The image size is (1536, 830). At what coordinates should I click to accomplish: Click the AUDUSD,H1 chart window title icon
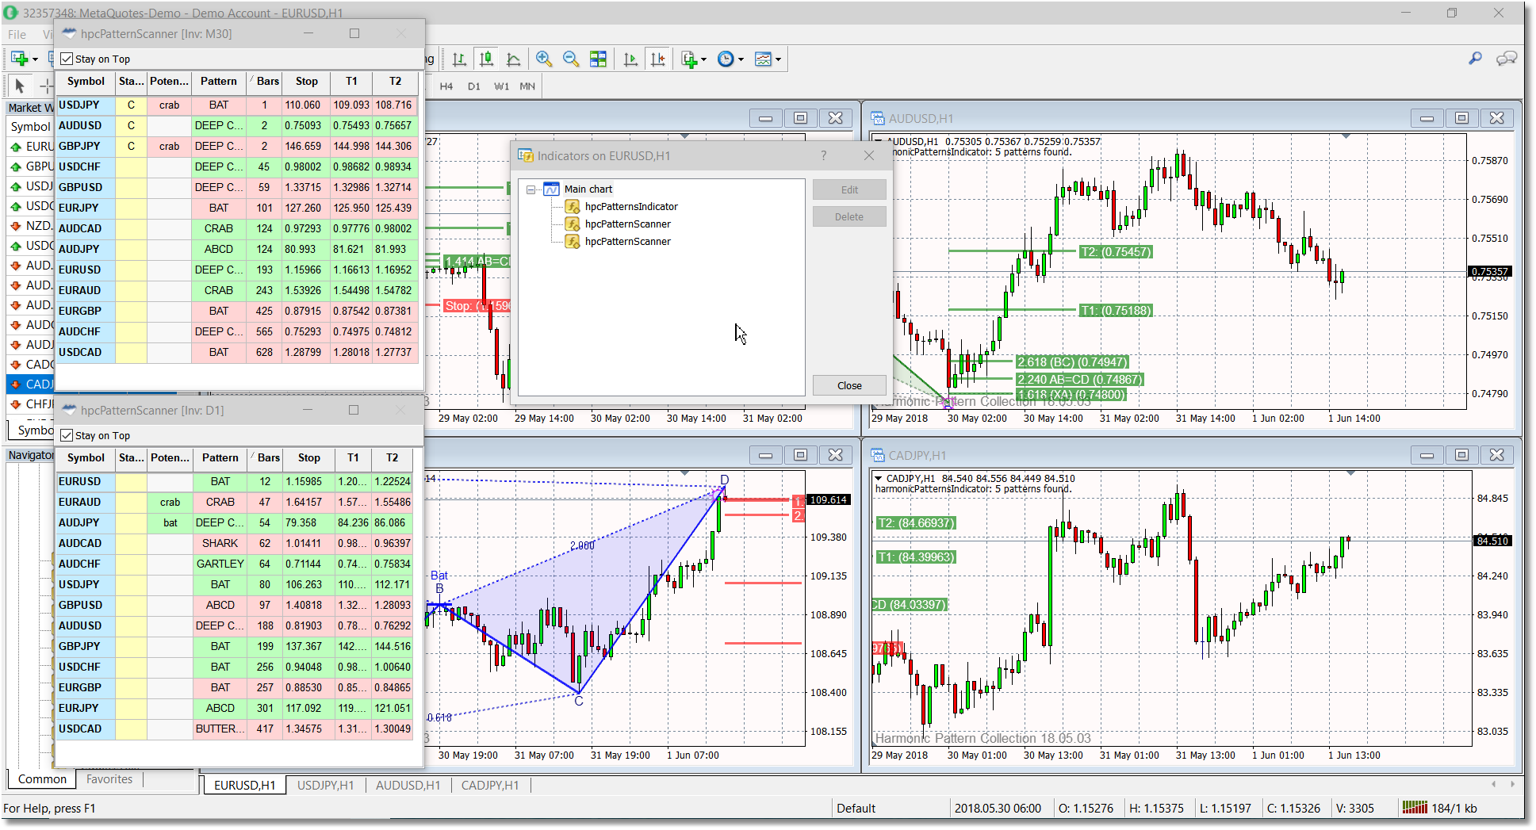click(x=878, y=118)
